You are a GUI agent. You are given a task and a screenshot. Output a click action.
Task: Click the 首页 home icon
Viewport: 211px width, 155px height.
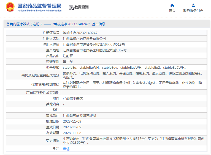coord(172,5)
